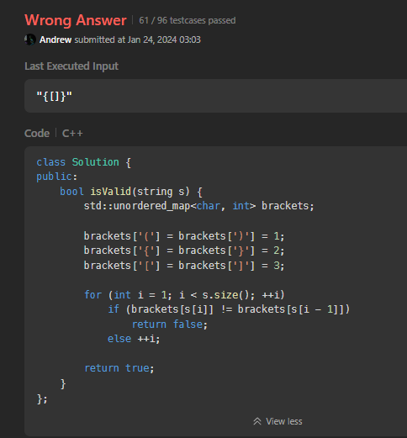Open the Andrew username link
This screenshot has height=438, width=407.
coord(55,40)
